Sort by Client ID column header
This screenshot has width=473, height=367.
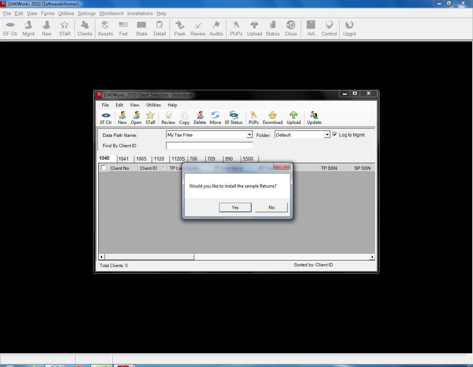152,168
